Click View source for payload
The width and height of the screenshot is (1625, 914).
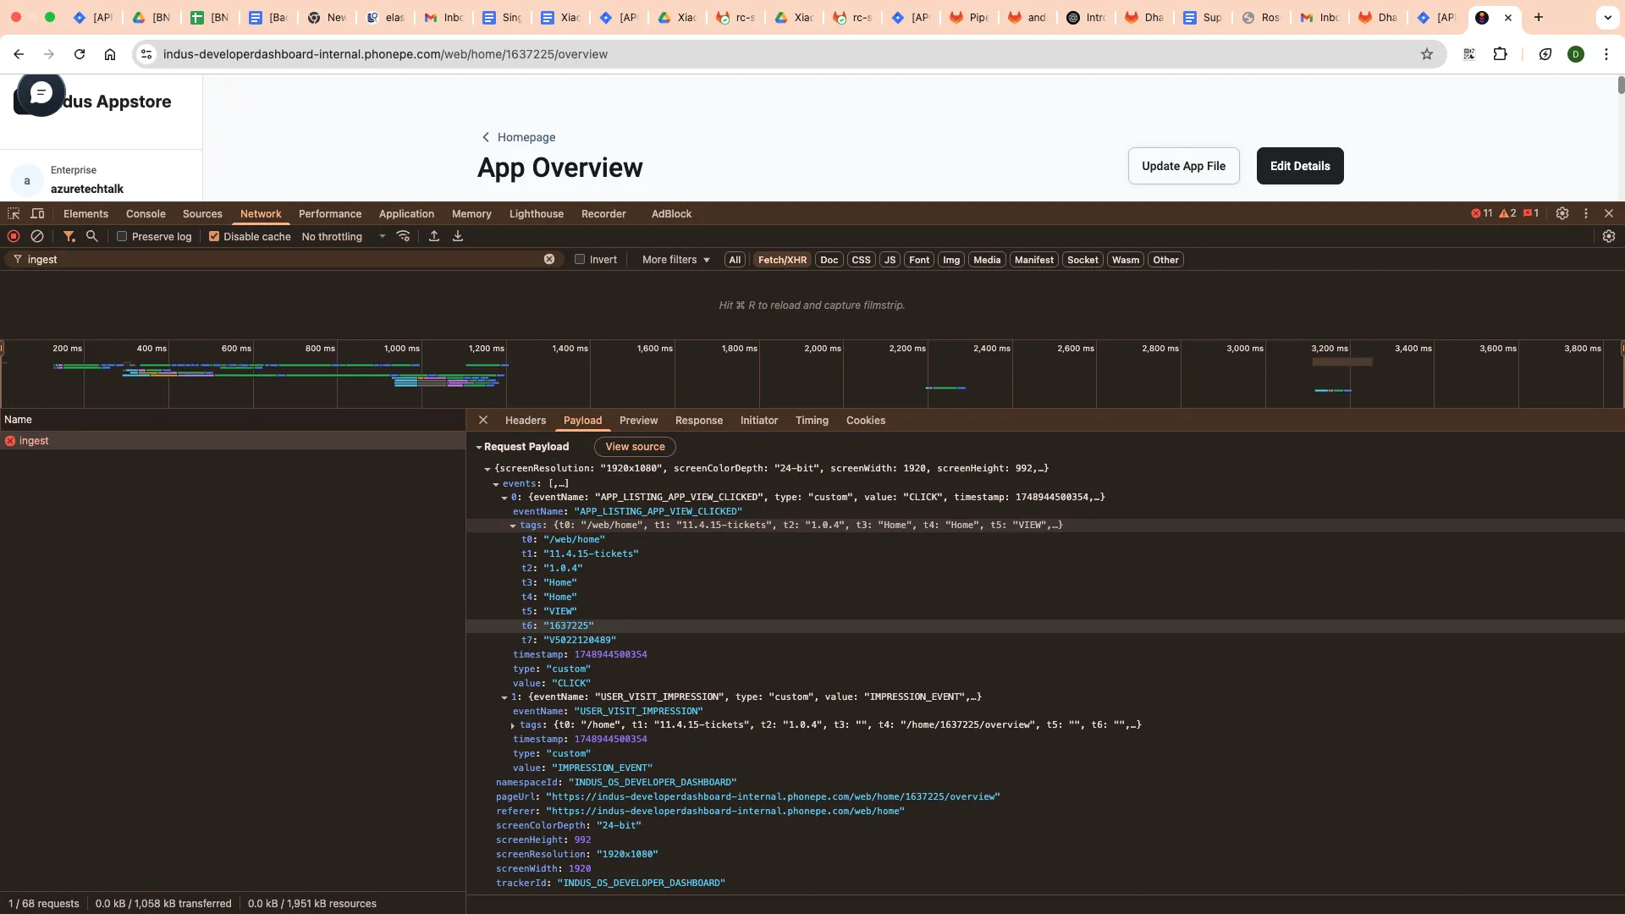coord(635,447)
